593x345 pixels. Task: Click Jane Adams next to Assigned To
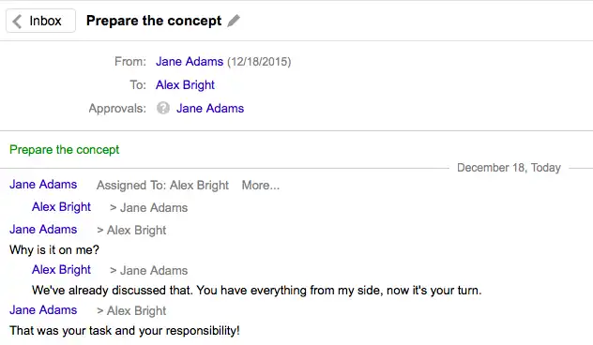tap(43, 185)
